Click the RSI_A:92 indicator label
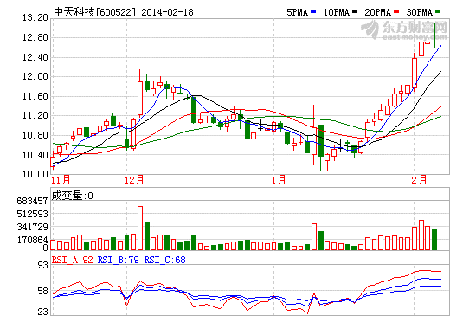450x316 pixels. pos(73,260)
